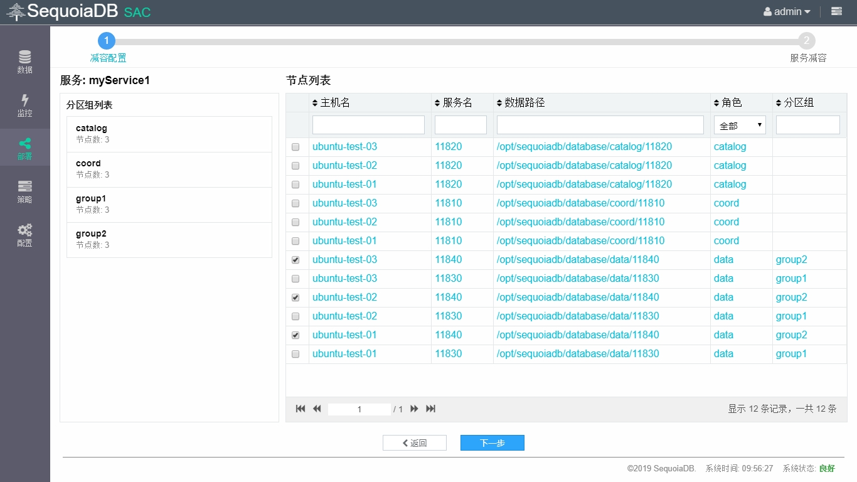The image size is (857, 482).
Task: Select group2 in the partition group list
Action: coord(169,239)
